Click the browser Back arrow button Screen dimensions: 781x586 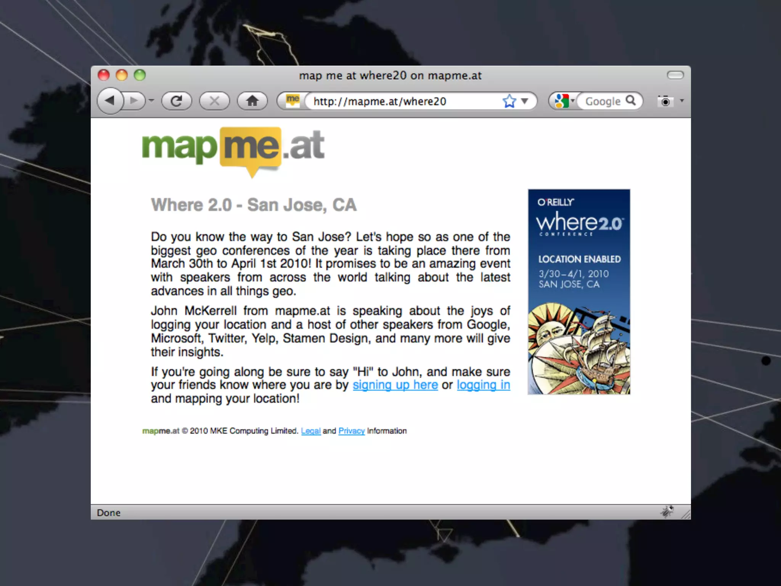point(110,101)
